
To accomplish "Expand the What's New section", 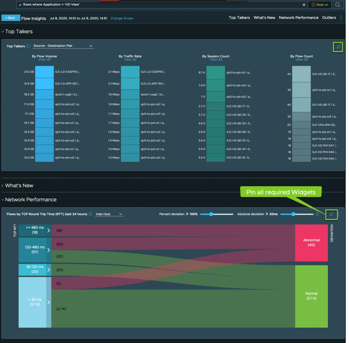I will click(x=3, y=186).
